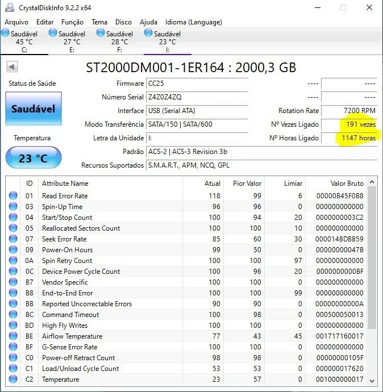Click the blue health orb for drive C:
The height and width of the screenshot is (392, 383).
tap(5, 32)
